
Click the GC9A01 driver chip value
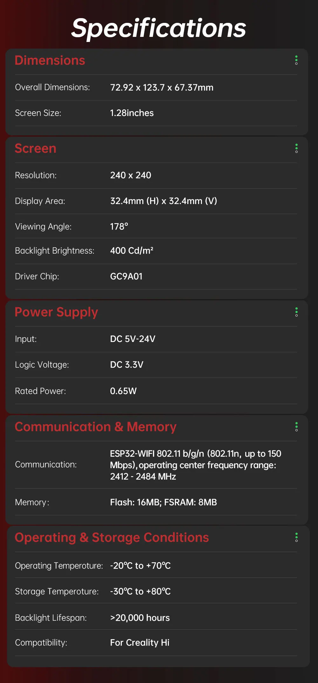point(126,277)
